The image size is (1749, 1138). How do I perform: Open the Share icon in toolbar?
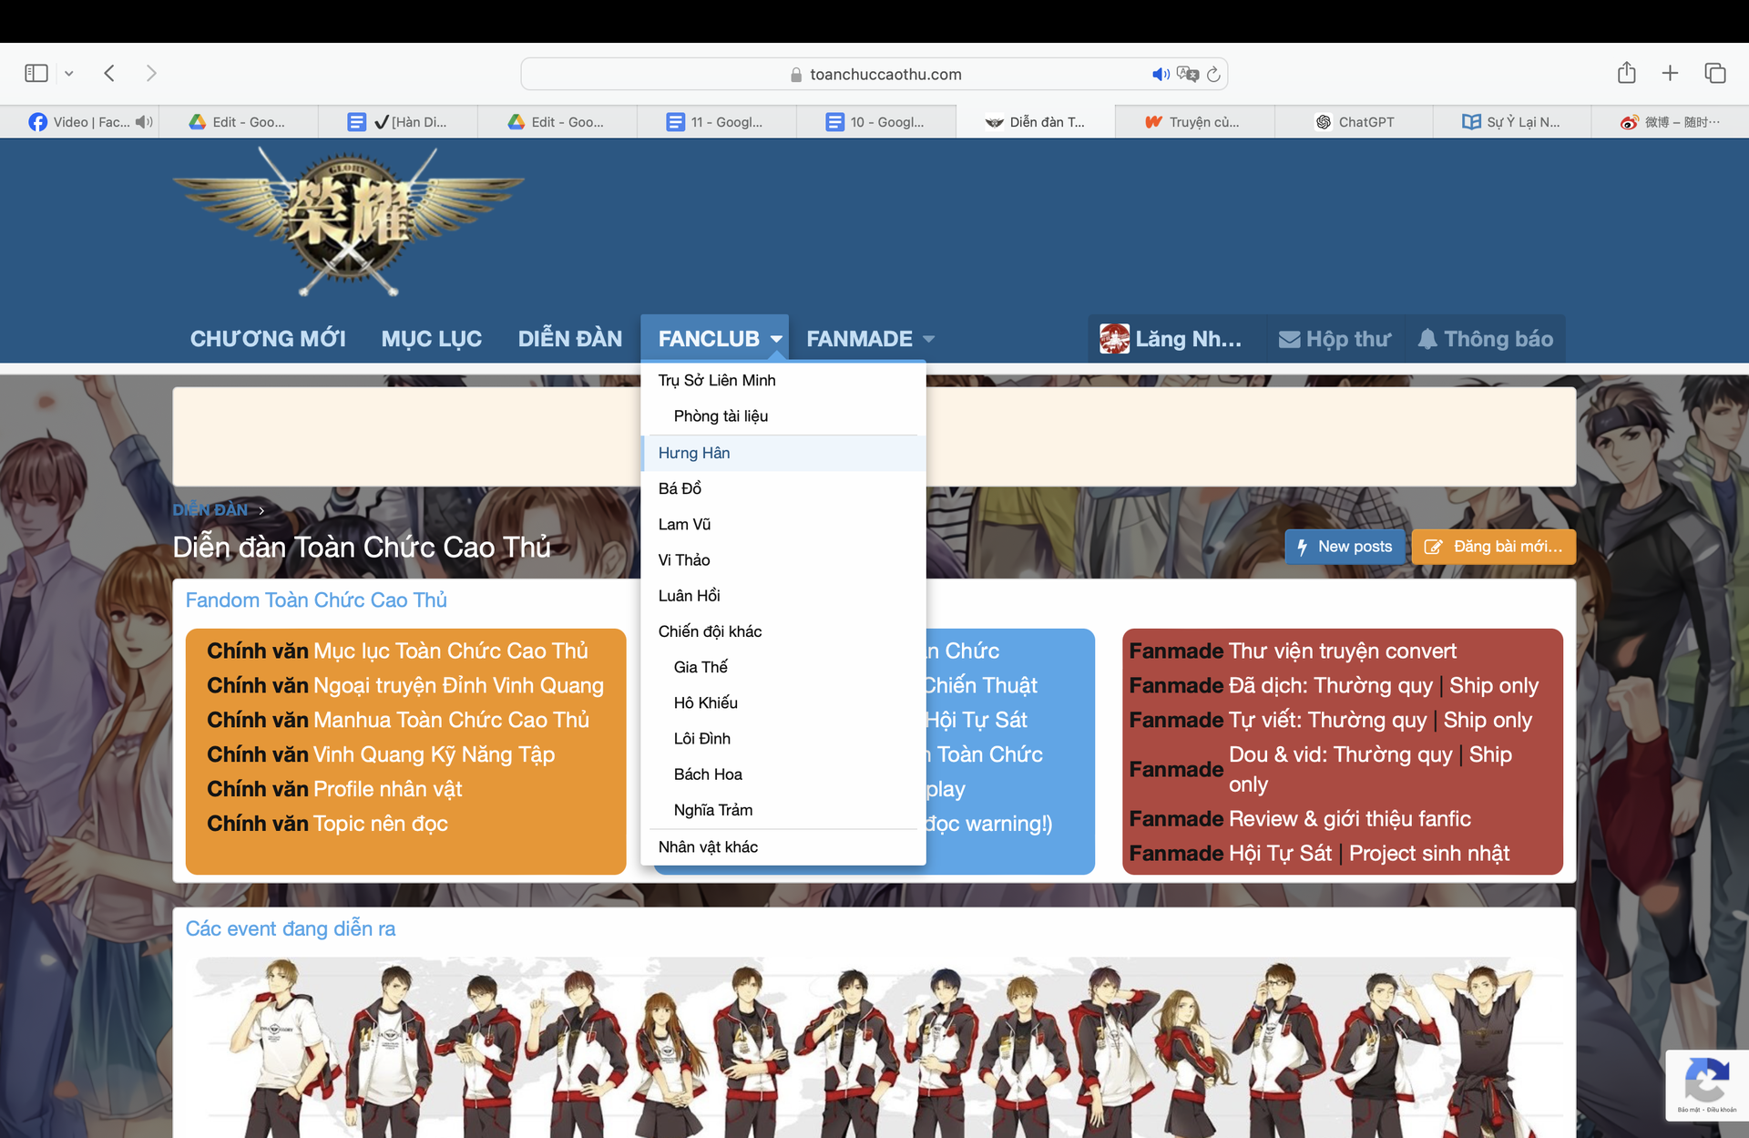1627,72
